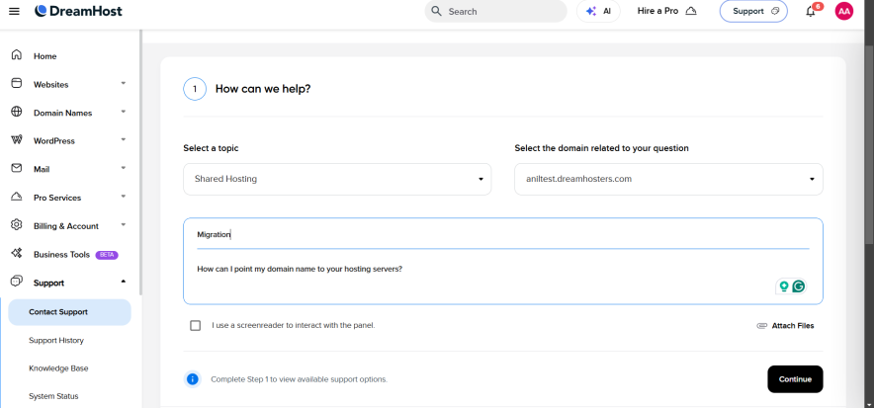Click the WordPress logo icon
874x408 pixels.
coord(17,140)
